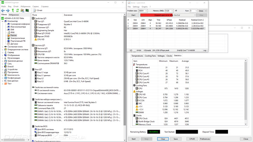Viewport: 253px width, 142px height.
Task: Click the AIDA64 v5.30.3521 Beta root node
Action: coord(14,18)
